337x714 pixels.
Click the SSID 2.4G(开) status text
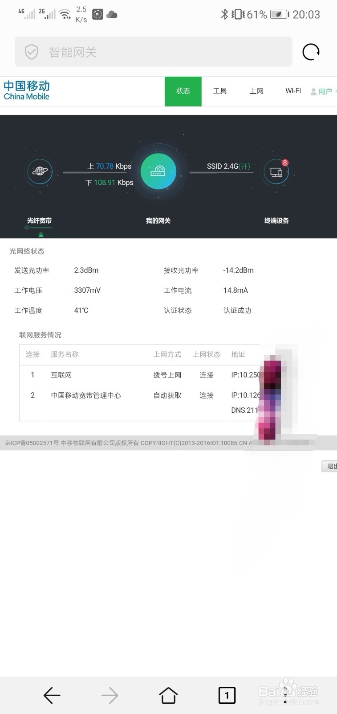(228, 166)
